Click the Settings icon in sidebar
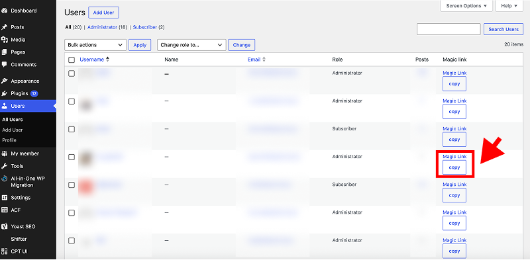 5,198
